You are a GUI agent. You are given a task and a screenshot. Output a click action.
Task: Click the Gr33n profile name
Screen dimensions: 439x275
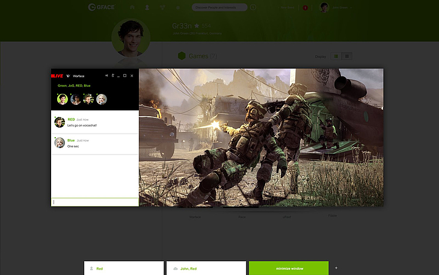(182, 26)
